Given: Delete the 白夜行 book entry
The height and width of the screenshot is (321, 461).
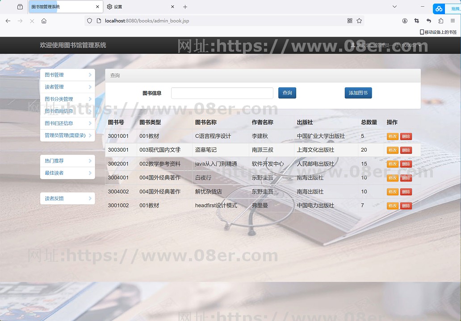Looking at the screenshot, I should pyautogui.click(x=406, y=178).
